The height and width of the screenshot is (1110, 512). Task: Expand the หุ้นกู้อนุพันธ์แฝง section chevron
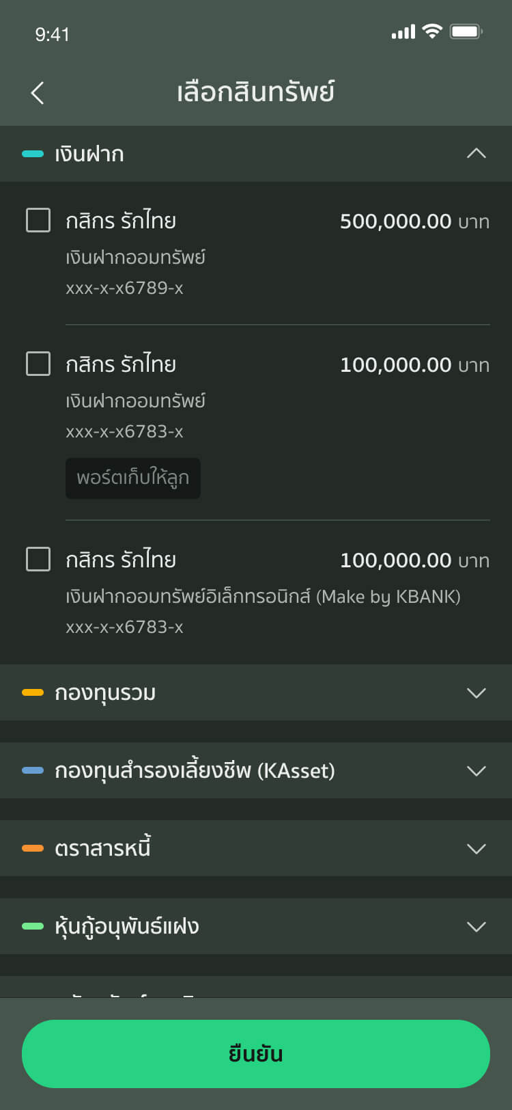[x=476, y=926]
